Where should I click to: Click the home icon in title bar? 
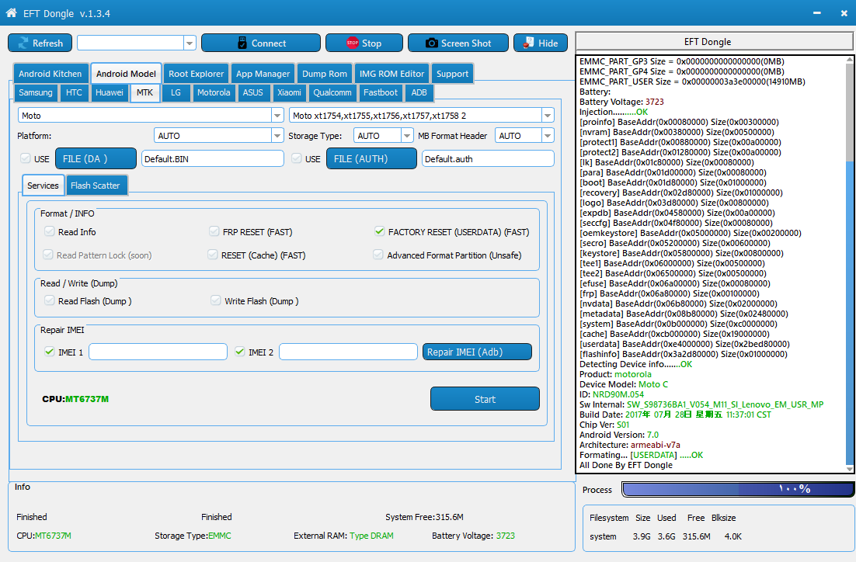11,12
